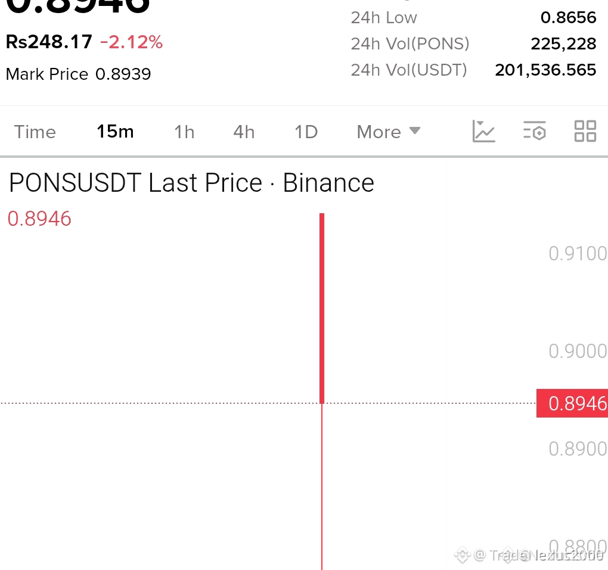Expand the More intervals dropdown arrow

[414, 130]
